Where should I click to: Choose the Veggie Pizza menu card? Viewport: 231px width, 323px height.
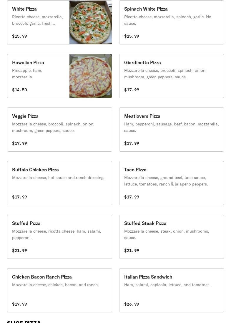[59, 130]
